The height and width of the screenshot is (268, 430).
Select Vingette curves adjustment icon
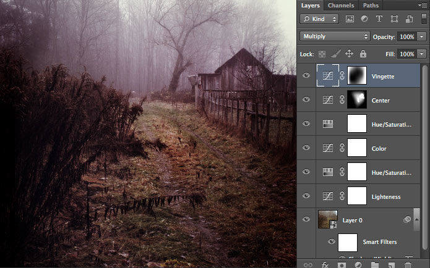(x=328, y=75)
